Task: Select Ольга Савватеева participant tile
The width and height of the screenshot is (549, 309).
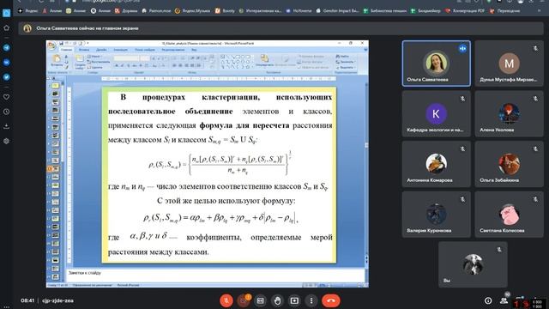Action: (x=437, y=64)
